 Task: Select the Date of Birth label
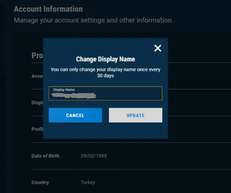tap(45, 156)
